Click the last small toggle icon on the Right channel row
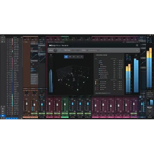Screen dimensions: 154x154 (x=121, y=62)
